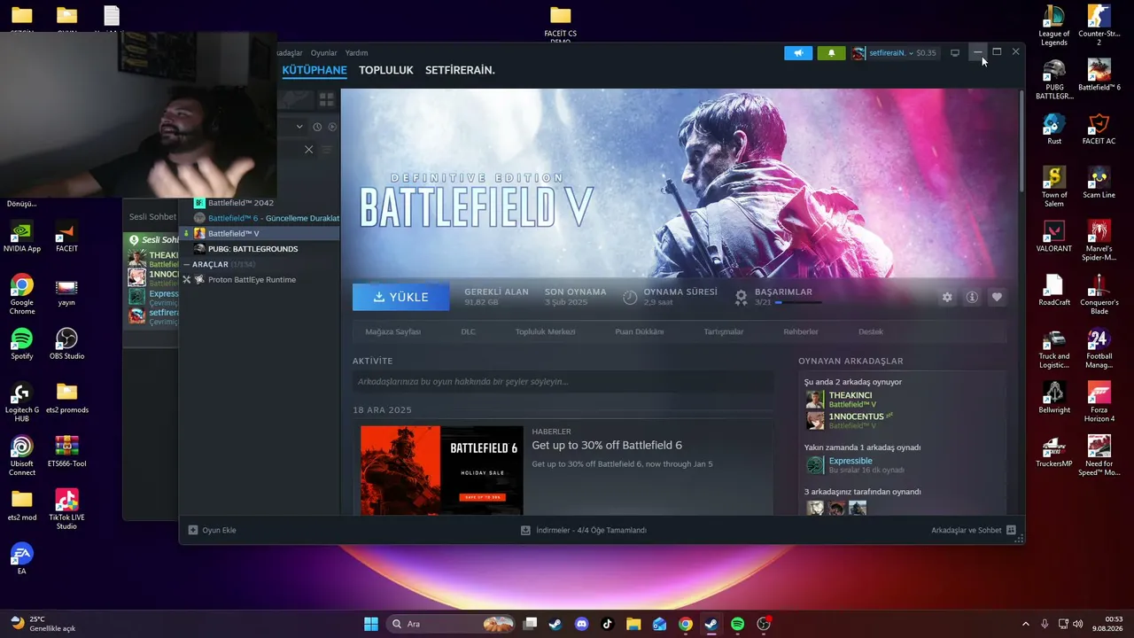
Task: Open Spotify desktop shortcut
Action: click(22, 344)
